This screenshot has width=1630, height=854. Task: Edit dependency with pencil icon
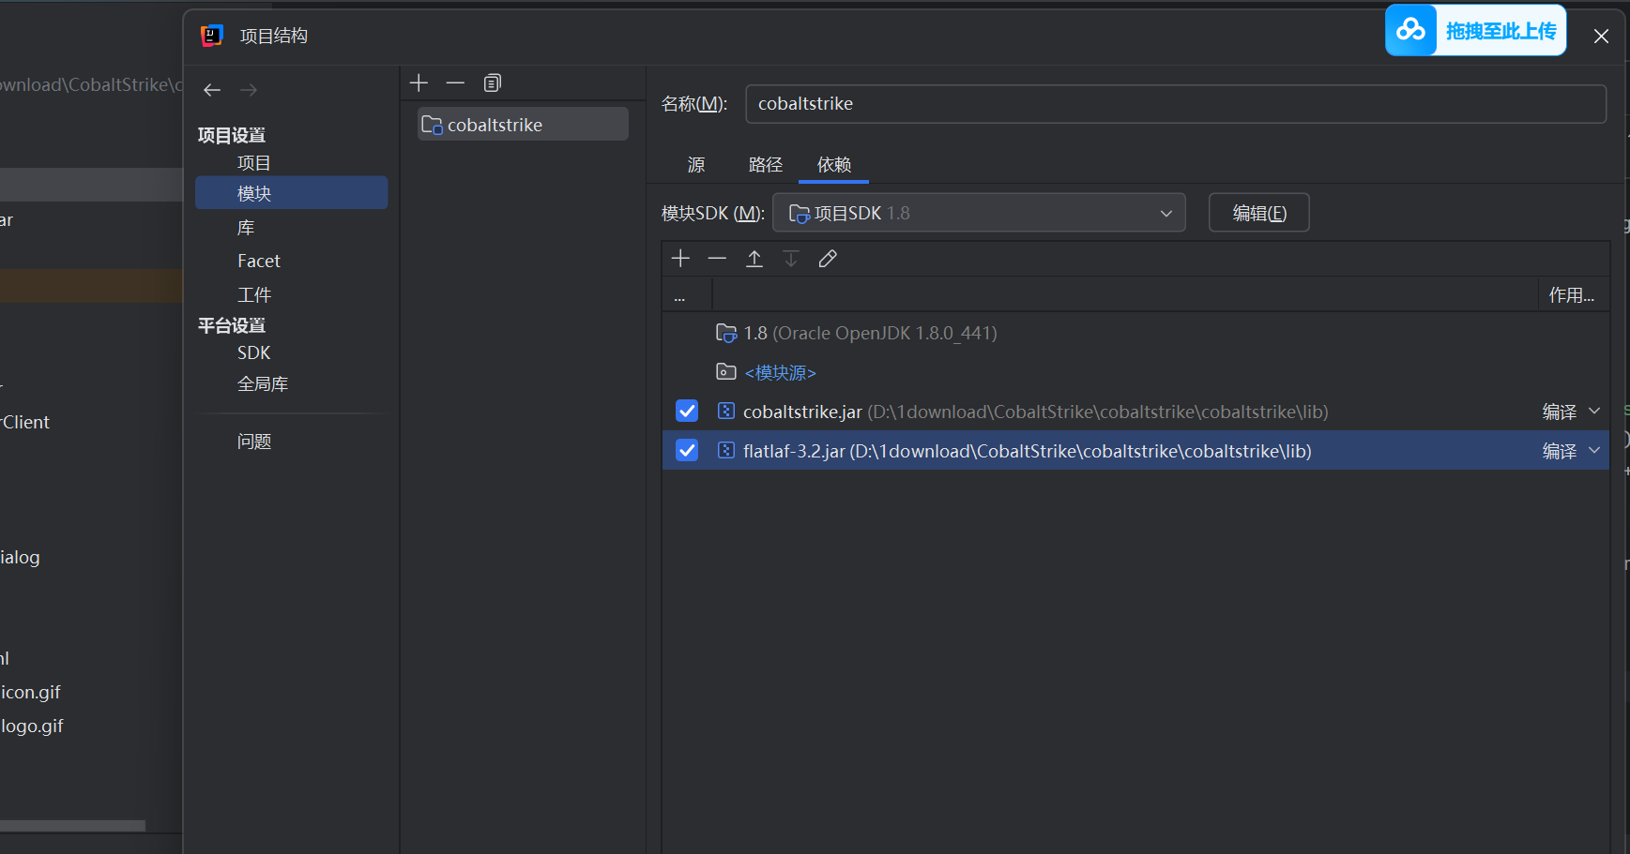pos(828,258)
